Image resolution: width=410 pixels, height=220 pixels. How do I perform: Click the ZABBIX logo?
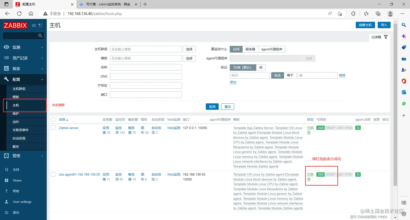(15, 25)
